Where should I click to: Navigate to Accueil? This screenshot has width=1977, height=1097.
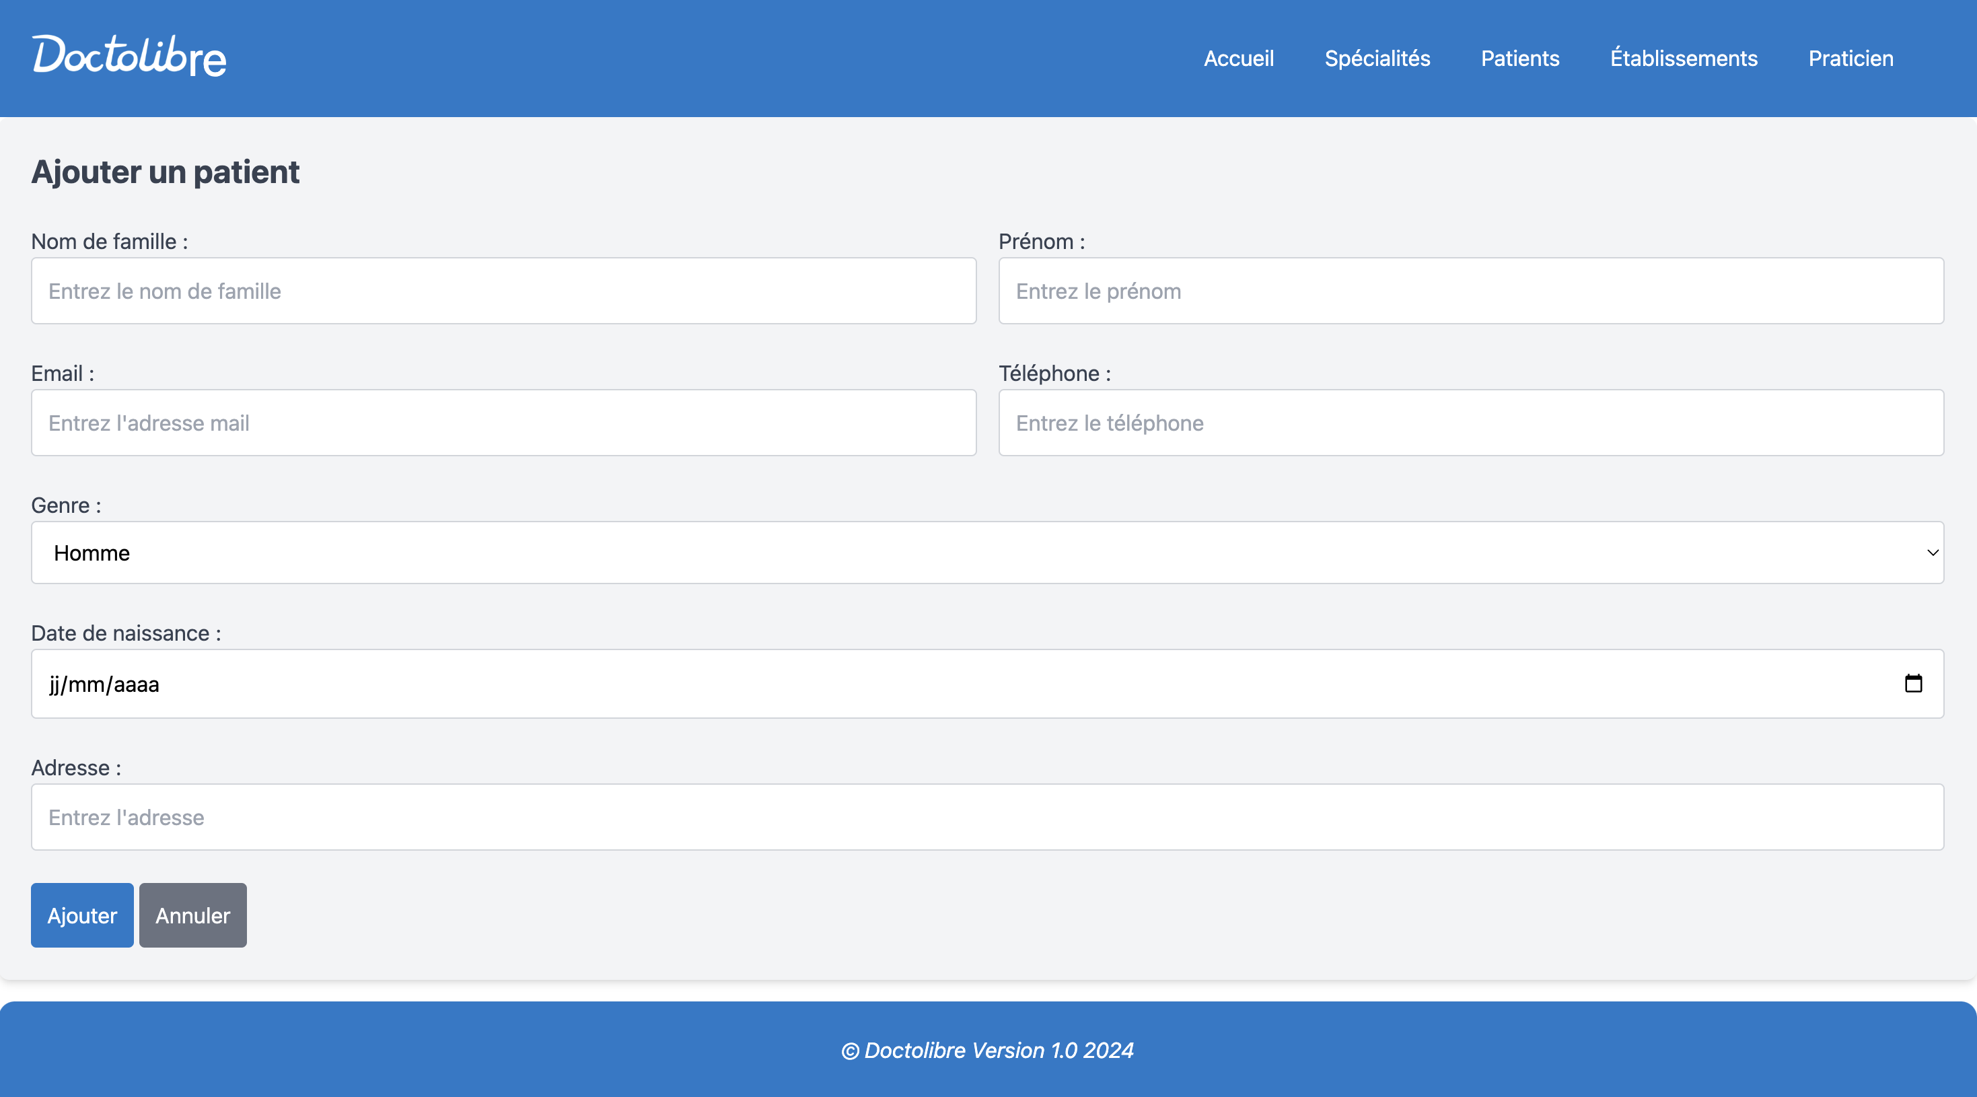point(1238,59)
